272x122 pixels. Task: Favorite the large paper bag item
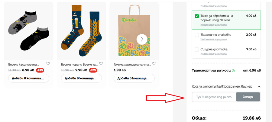click(x=154, y=64)
